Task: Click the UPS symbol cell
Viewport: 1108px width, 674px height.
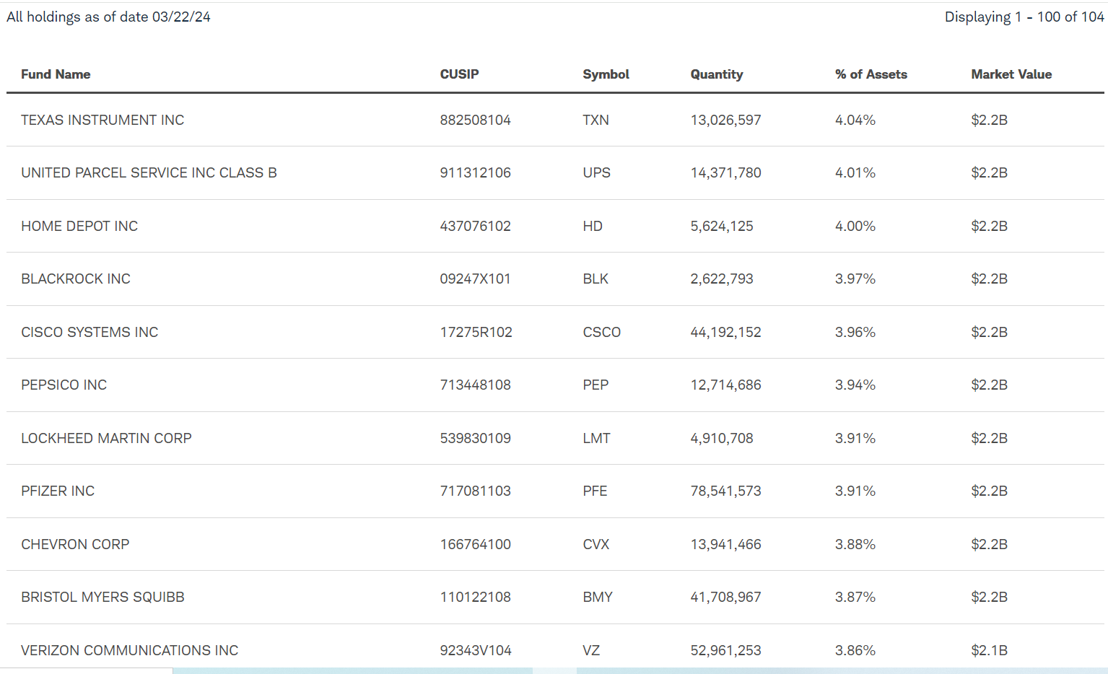Action: [x=596, y=172]
